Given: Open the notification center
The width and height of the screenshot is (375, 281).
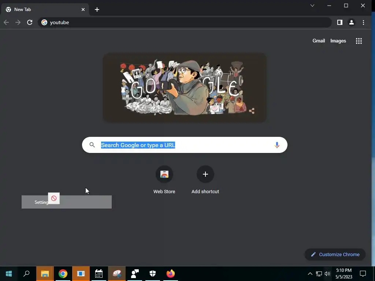Looking at the screenshot, I should [363, 274].
